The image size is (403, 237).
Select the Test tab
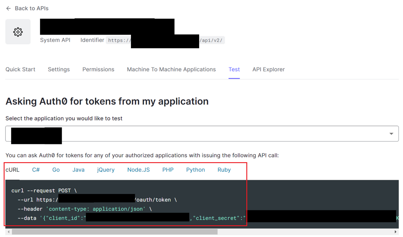pos(234,69)
